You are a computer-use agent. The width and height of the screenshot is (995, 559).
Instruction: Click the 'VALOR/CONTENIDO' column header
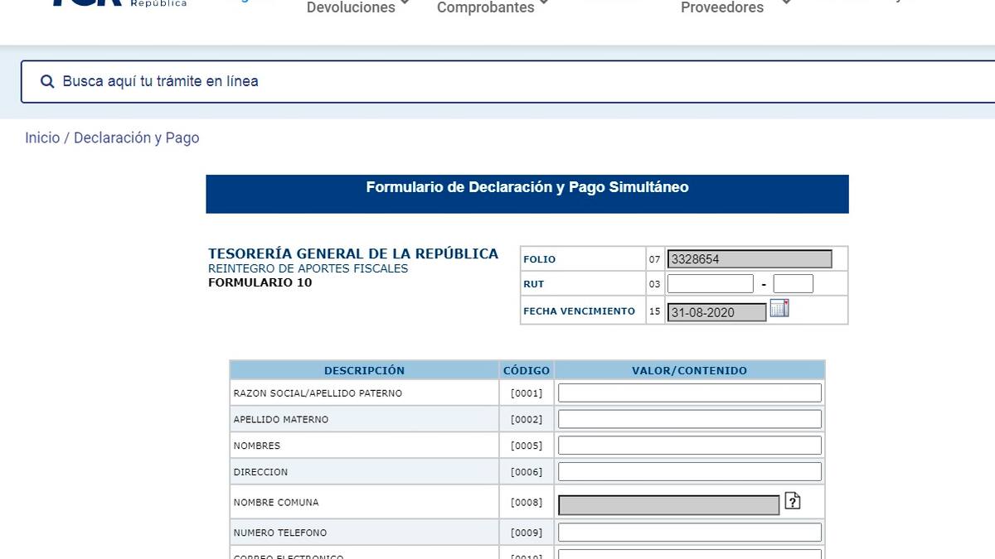coord(690,370)
